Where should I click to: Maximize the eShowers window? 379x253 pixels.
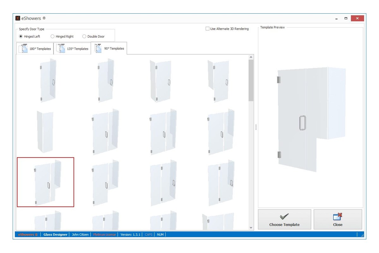tap(346, 18)
